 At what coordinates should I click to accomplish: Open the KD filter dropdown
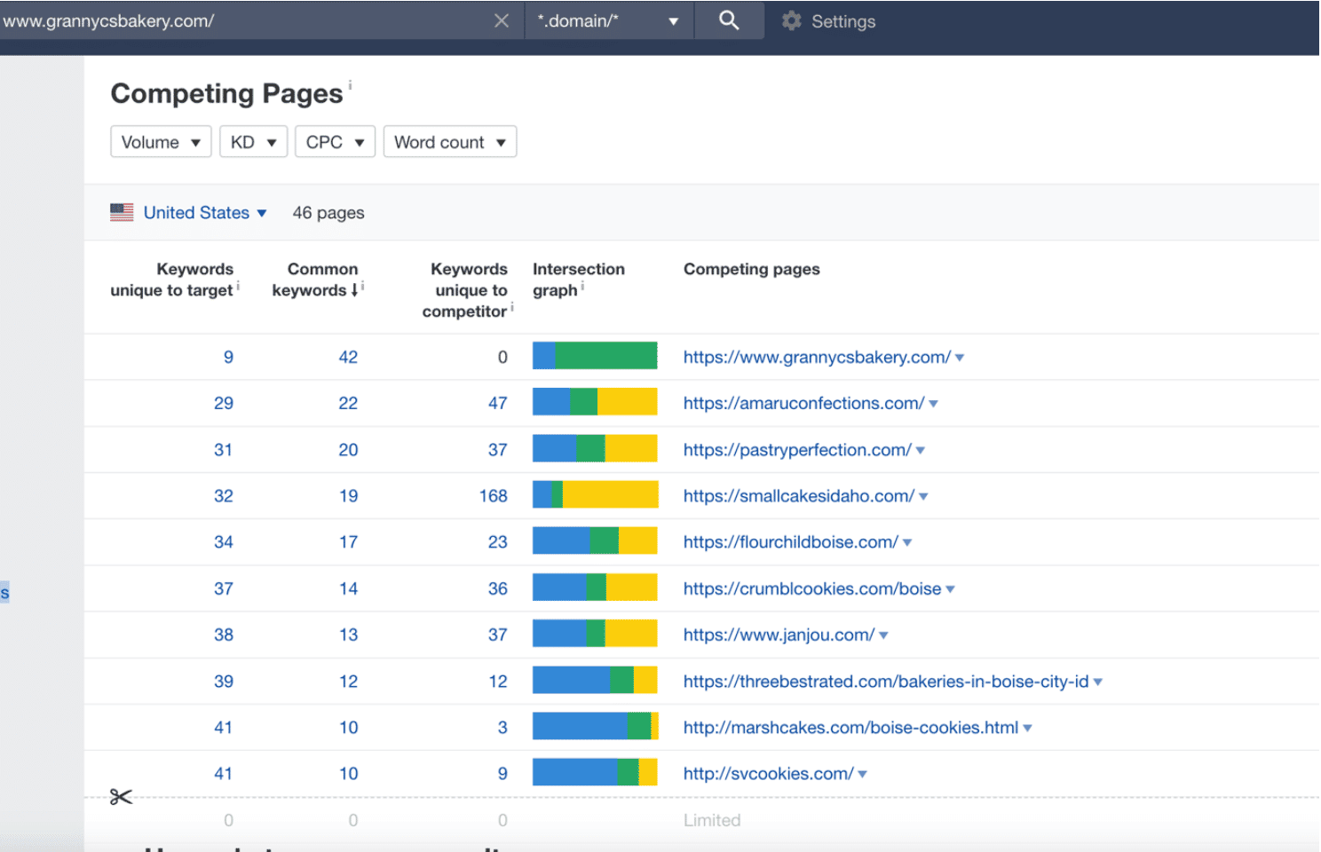pyautogui.click(x=253, y=142)
